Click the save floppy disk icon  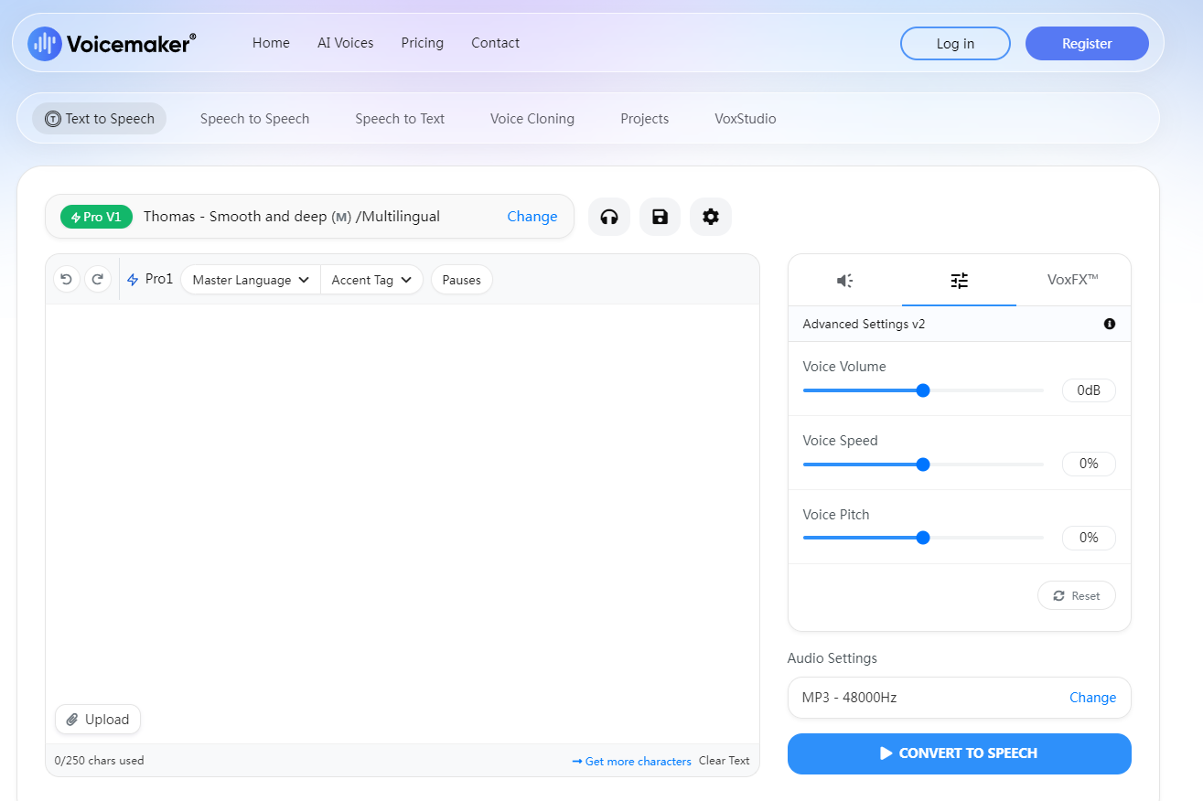(660, 217)
